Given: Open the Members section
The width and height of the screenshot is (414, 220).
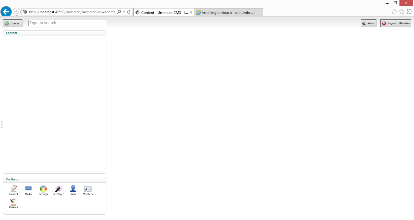Looking at the screenshot, I should point(88,190).
